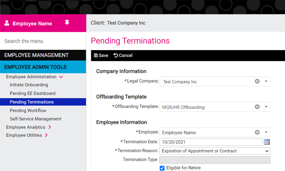
Task: Expand the Employee Analytics submenu
Action: pos(50,127)
